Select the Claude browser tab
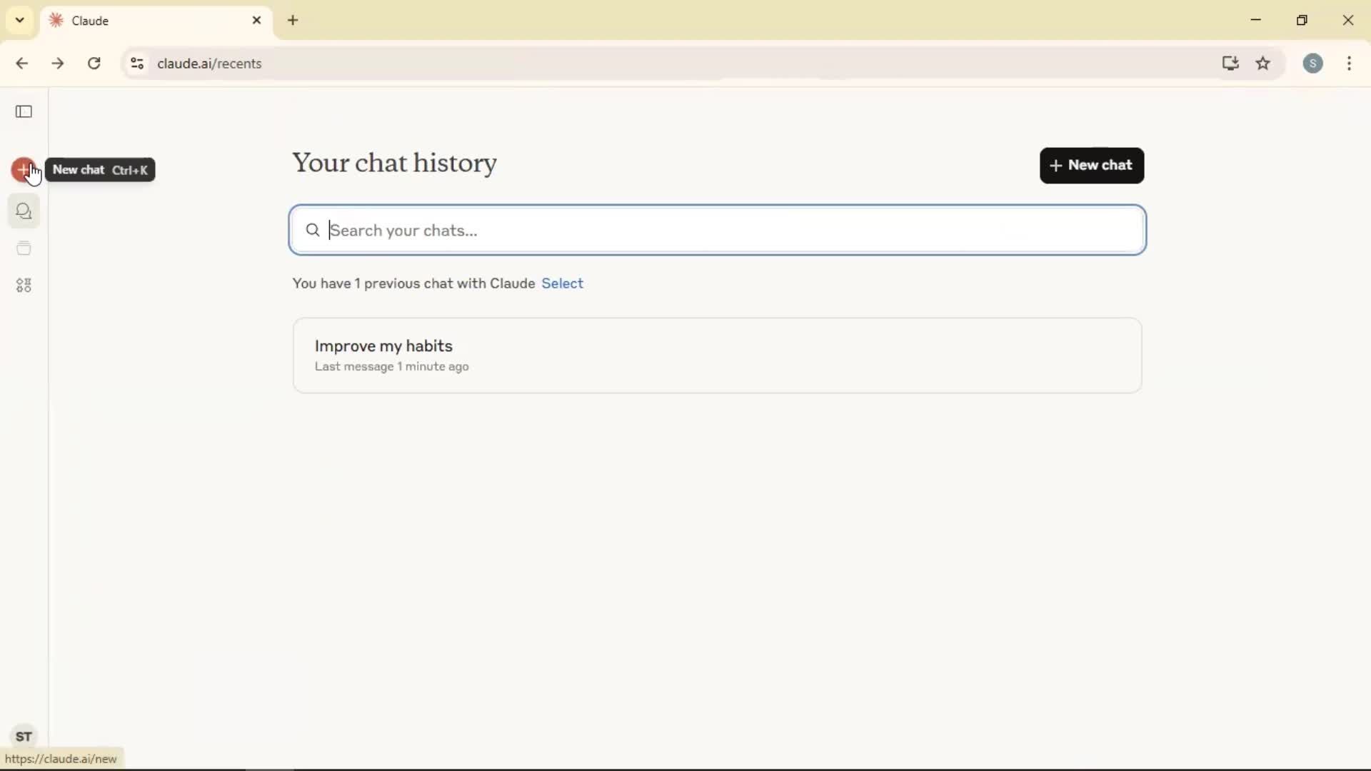Image resolution: width=1371 pixels, height=771 pixels. click(x=156, y=21)
